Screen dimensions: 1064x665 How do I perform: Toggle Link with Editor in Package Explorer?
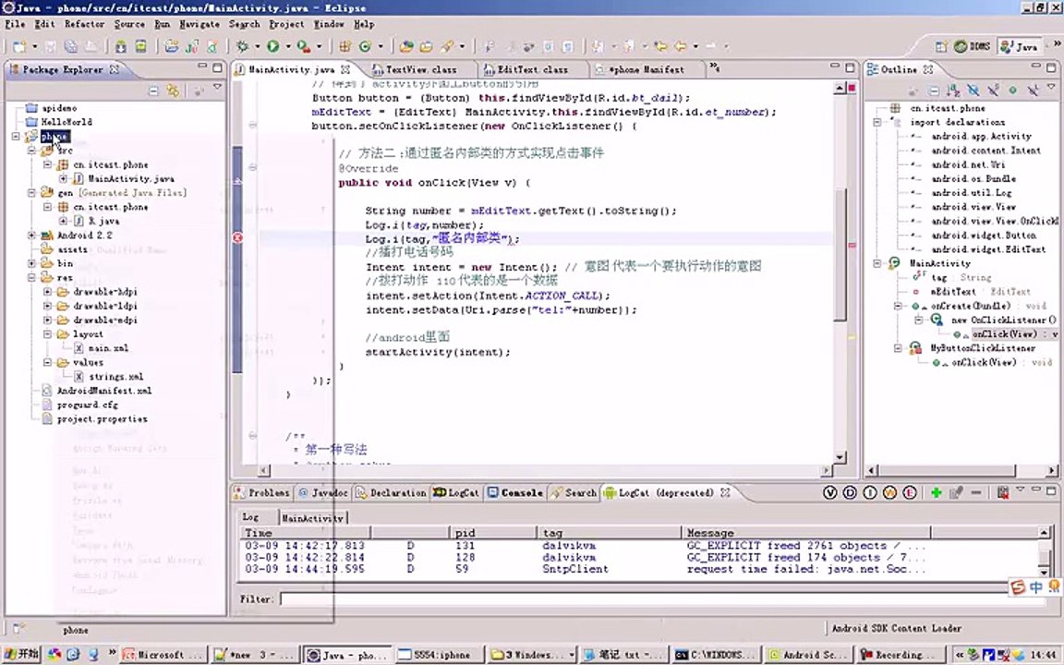(173, 91)
